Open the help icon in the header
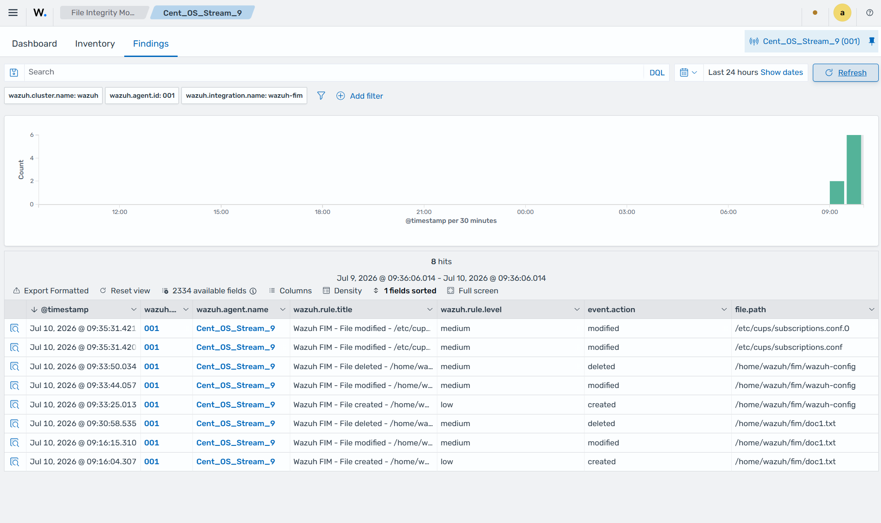The height and width of the screenshot is (523, 881). pos(870,13)
